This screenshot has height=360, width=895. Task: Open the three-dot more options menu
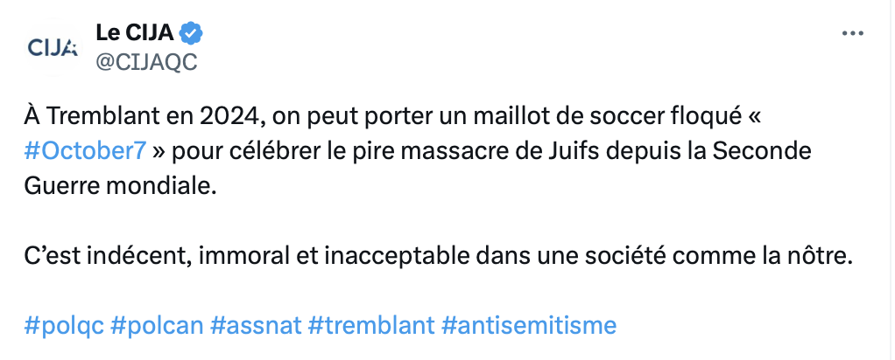coord(852,33)
